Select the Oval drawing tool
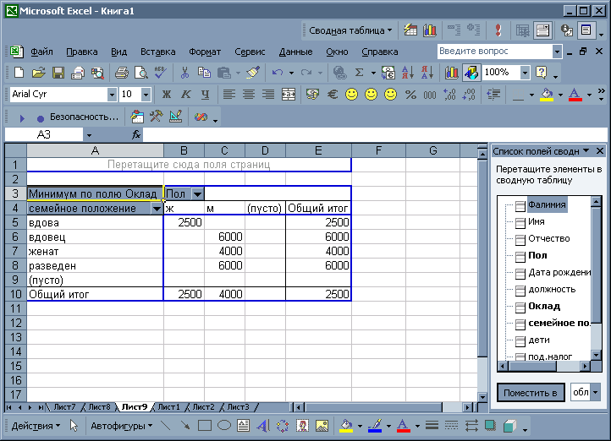This screenshot has width=611, height=441. (224, 426)
